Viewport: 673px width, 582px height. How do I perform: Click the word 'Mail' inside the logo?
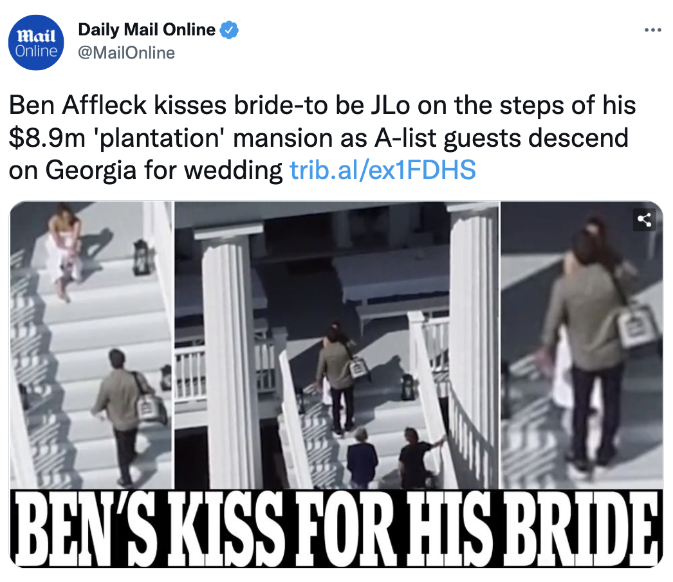pyautogui.click(x=36, y=35)
